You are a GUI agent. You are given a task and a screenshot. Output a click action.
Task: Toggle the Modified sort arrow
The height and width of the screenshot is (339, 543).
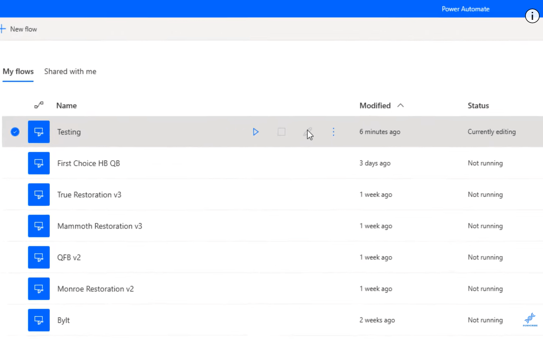[x=400, y=105]
